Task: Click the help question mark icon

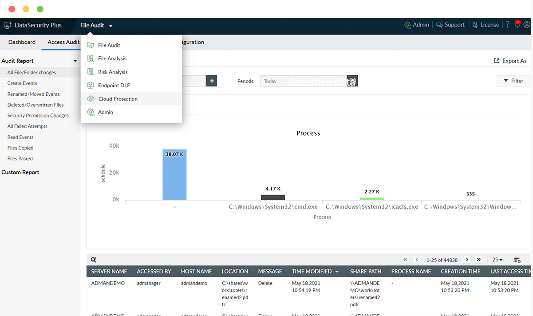Action: click(x=508, y=25)
